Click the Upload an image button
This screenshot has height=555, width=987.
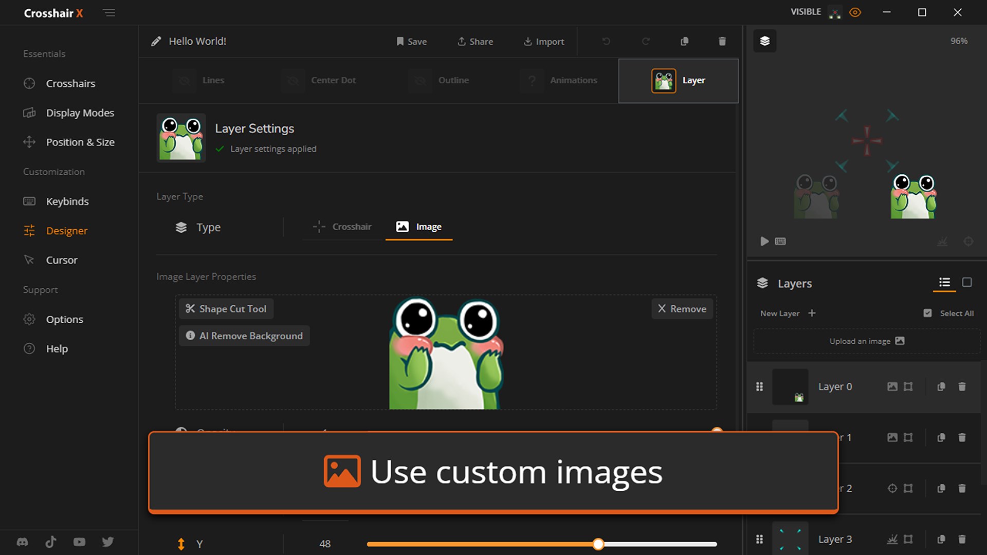click(x=866, y=341)
